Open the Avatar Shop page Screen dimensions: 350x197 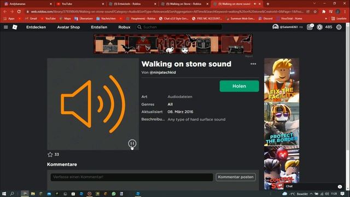coord(68,27)
